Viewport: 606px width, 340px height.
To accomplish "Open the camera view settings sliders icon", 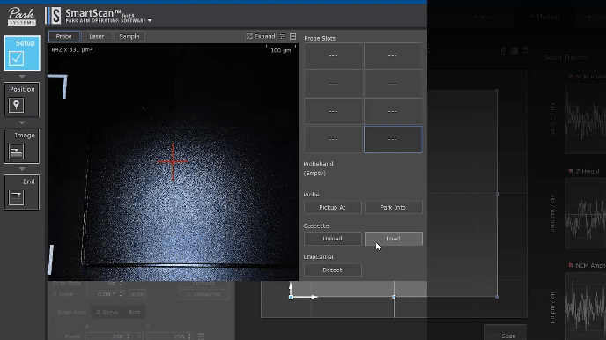I will point(282,36).
